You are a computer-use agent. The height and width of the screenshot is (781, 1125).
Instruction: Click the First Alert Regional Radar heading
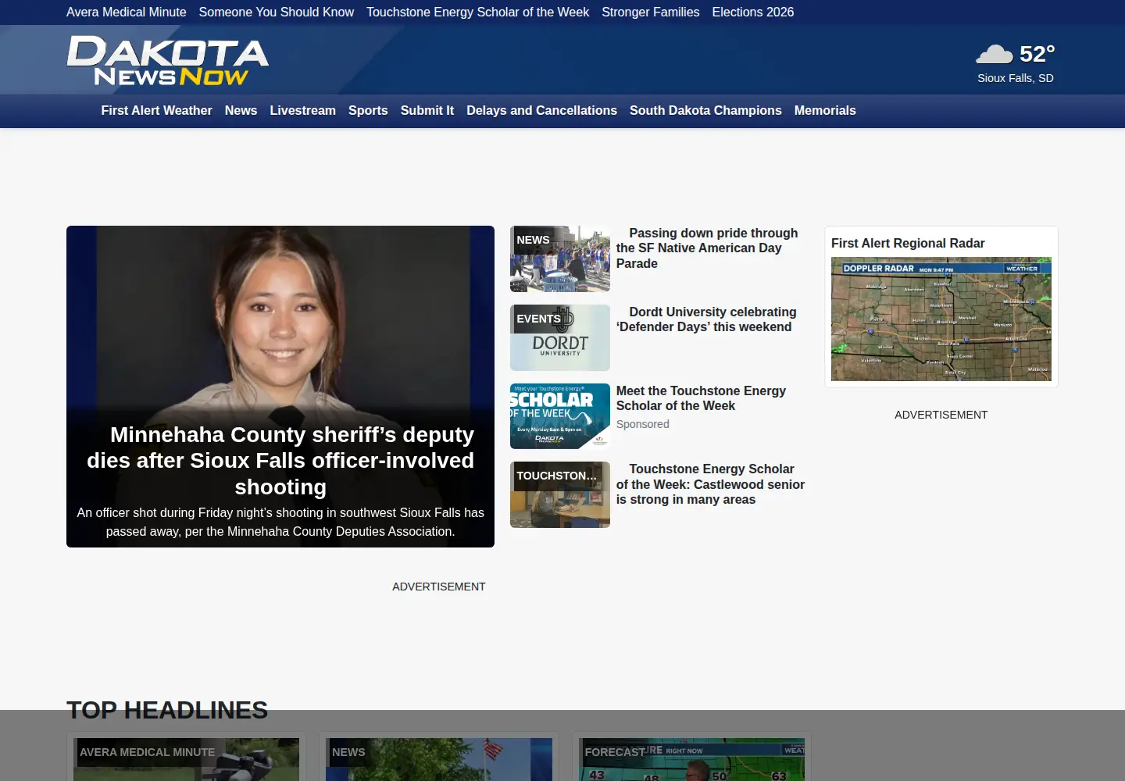pyautogui.click(x=908, y=244)
